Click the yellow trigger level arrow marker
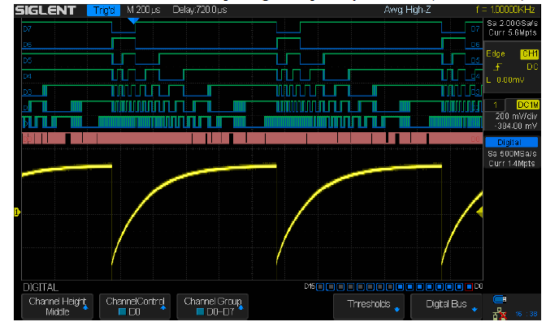Image resolution: width=559 pixels, height=326 pixels. (480, 212)
